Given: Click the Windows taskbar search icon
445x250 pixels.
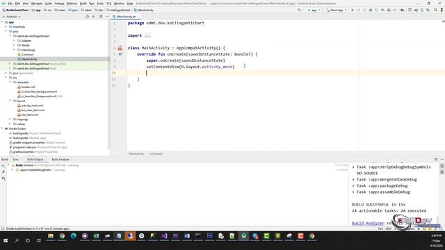Looking at the screenshot, I should click(x=17, y=240).
